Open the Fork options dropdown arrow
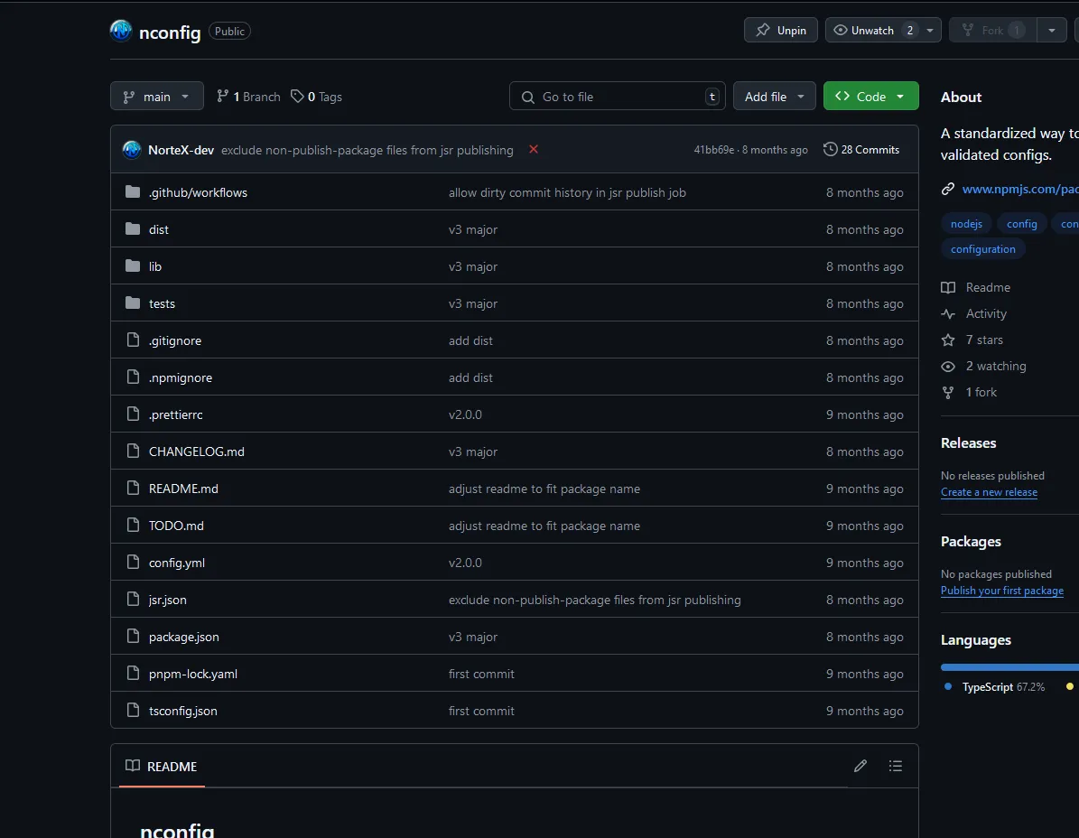The width and height of the screenshot is (1079, 838). click(1052, 31)
